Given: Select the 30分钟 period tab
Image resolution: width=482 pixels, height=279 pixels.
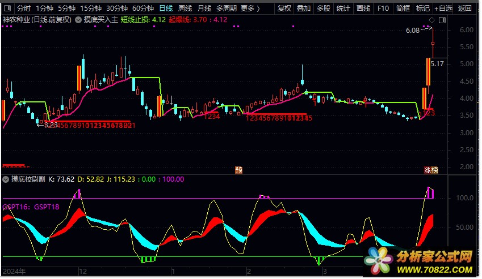Looking at the screenshot, I should coord(117,8).
